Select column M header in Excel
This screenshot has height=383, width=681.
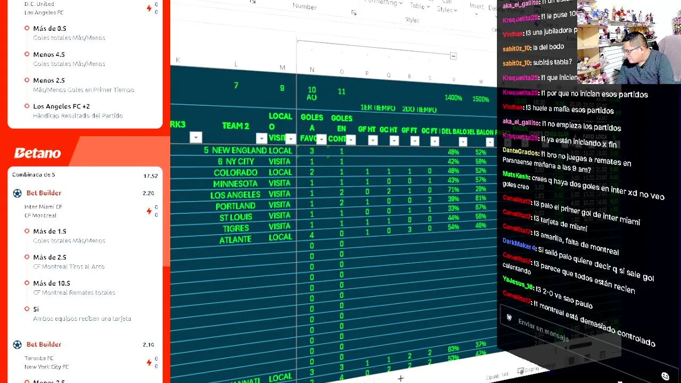(x=283, y=68)
